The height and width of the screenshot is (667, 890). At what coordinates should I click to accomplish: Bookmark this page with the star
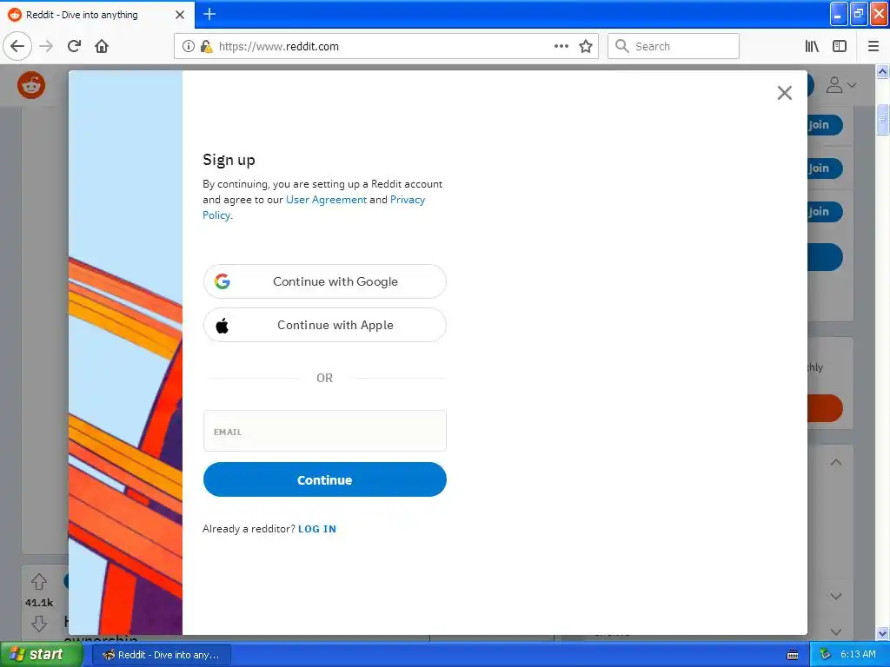[x=586, y=46]
